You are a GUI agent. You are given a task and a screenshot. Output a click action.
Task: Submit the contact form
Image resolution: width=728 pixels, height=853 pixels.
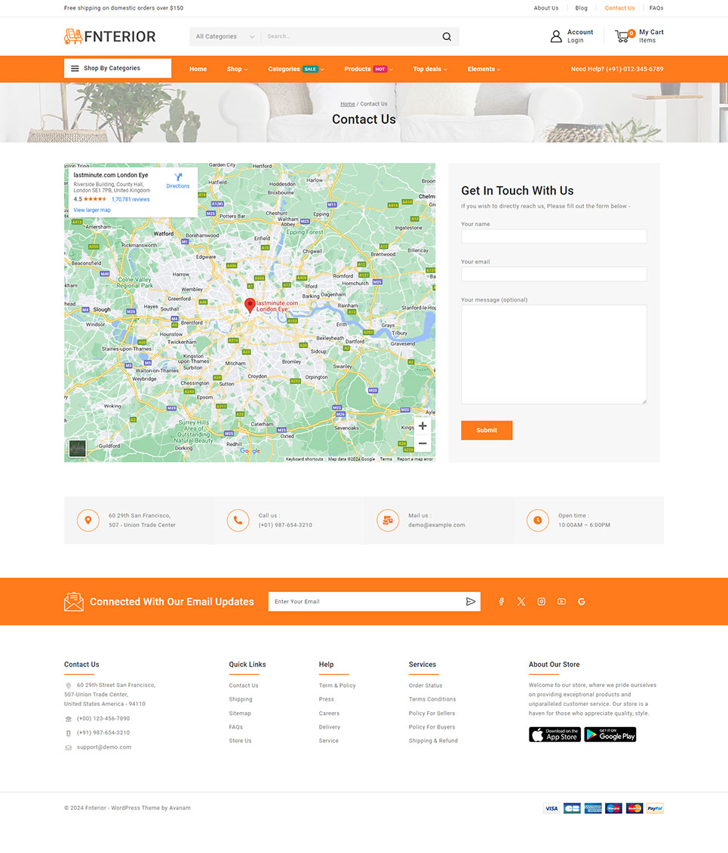(x=487, y=431)
